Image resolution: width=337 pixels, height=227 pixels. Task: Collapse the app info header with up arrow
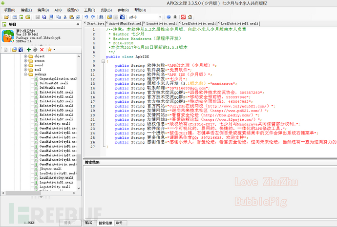click(41, 45)
